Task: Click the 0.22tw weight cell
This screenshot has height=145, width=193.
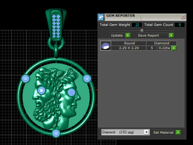Action: point(164,48)
